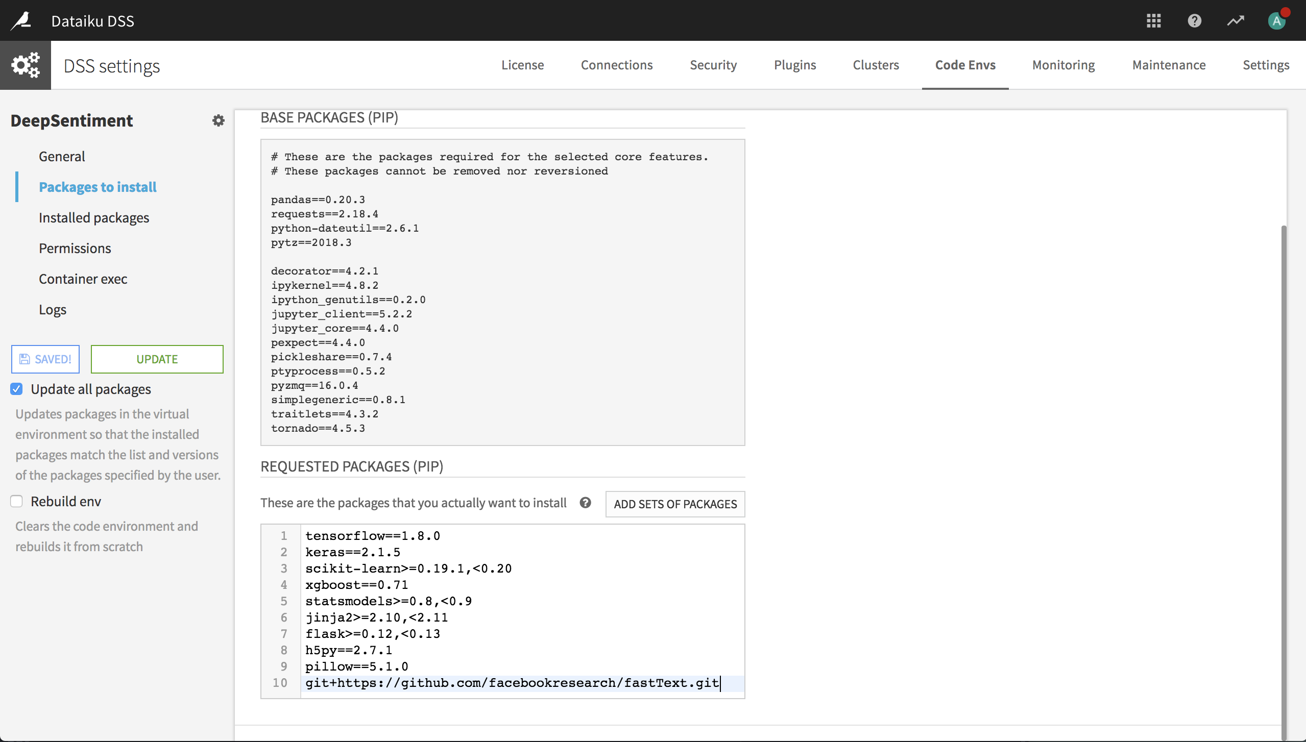
Task: Open Container exec section
Action: [x=83, y=279]
